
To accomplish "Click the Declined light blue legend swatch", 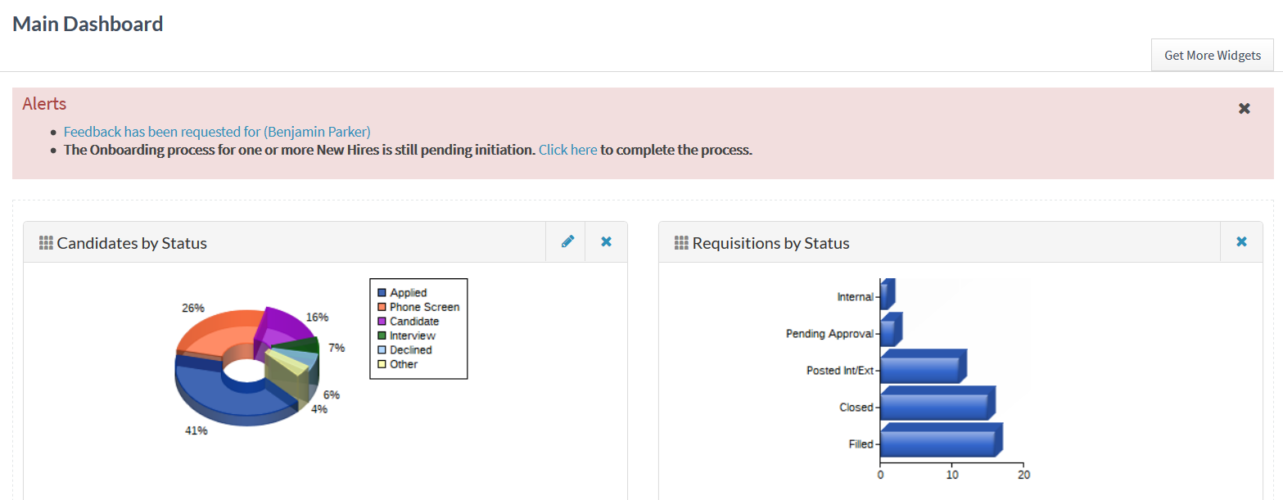I will coord(381,350).
